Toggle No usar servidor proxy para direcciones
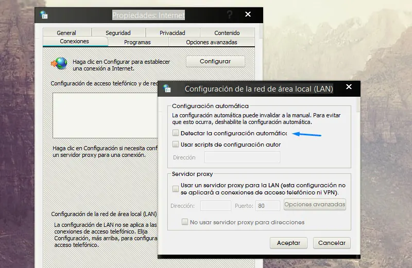 tap(185, 222)
